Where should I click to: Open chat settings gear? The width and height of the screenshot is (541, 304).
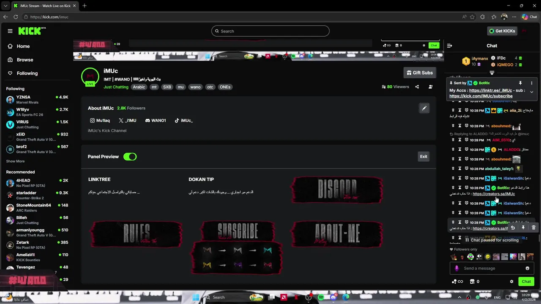click(x=511, y=282)
